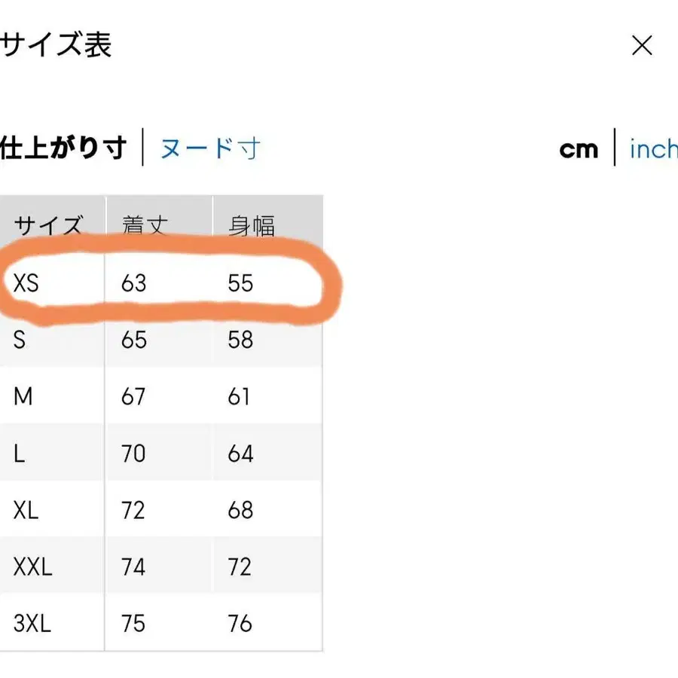Click the M size label
Image resolution: width=678 pixels, height=678 pixels.
click(x=23, y=396)
